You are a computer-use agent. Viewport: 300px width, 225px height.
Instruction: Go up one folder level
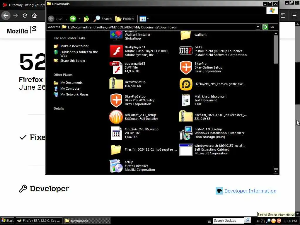(86, 19)
